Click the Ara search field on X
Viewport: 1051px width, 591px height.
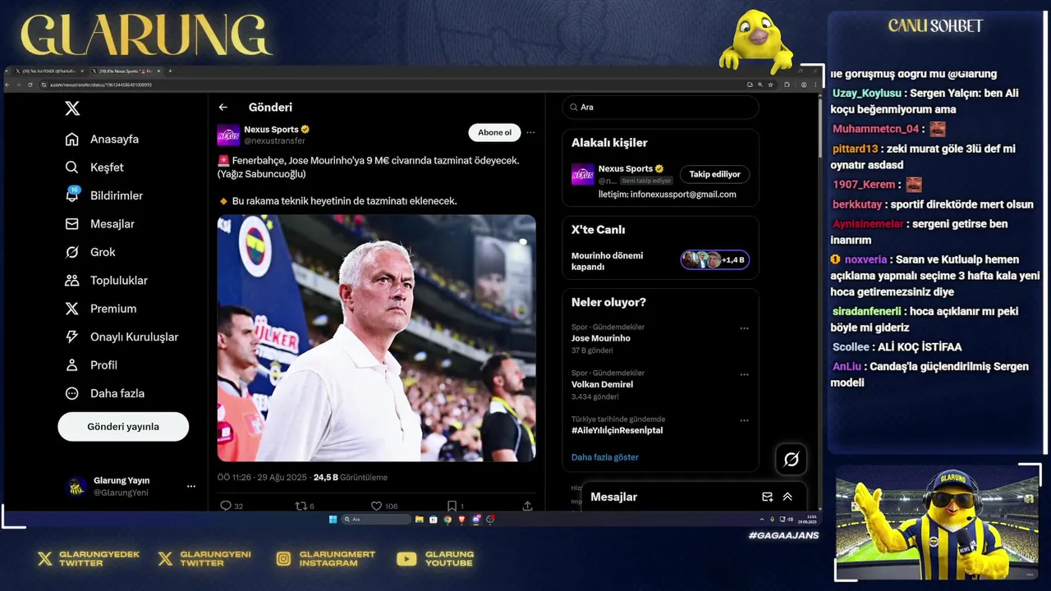click(x=660, y=108)
